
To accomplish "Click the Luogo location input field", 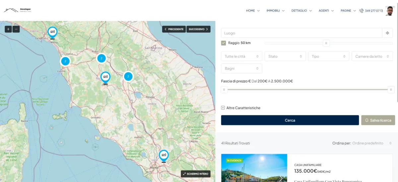I will (x=302, y=33).
